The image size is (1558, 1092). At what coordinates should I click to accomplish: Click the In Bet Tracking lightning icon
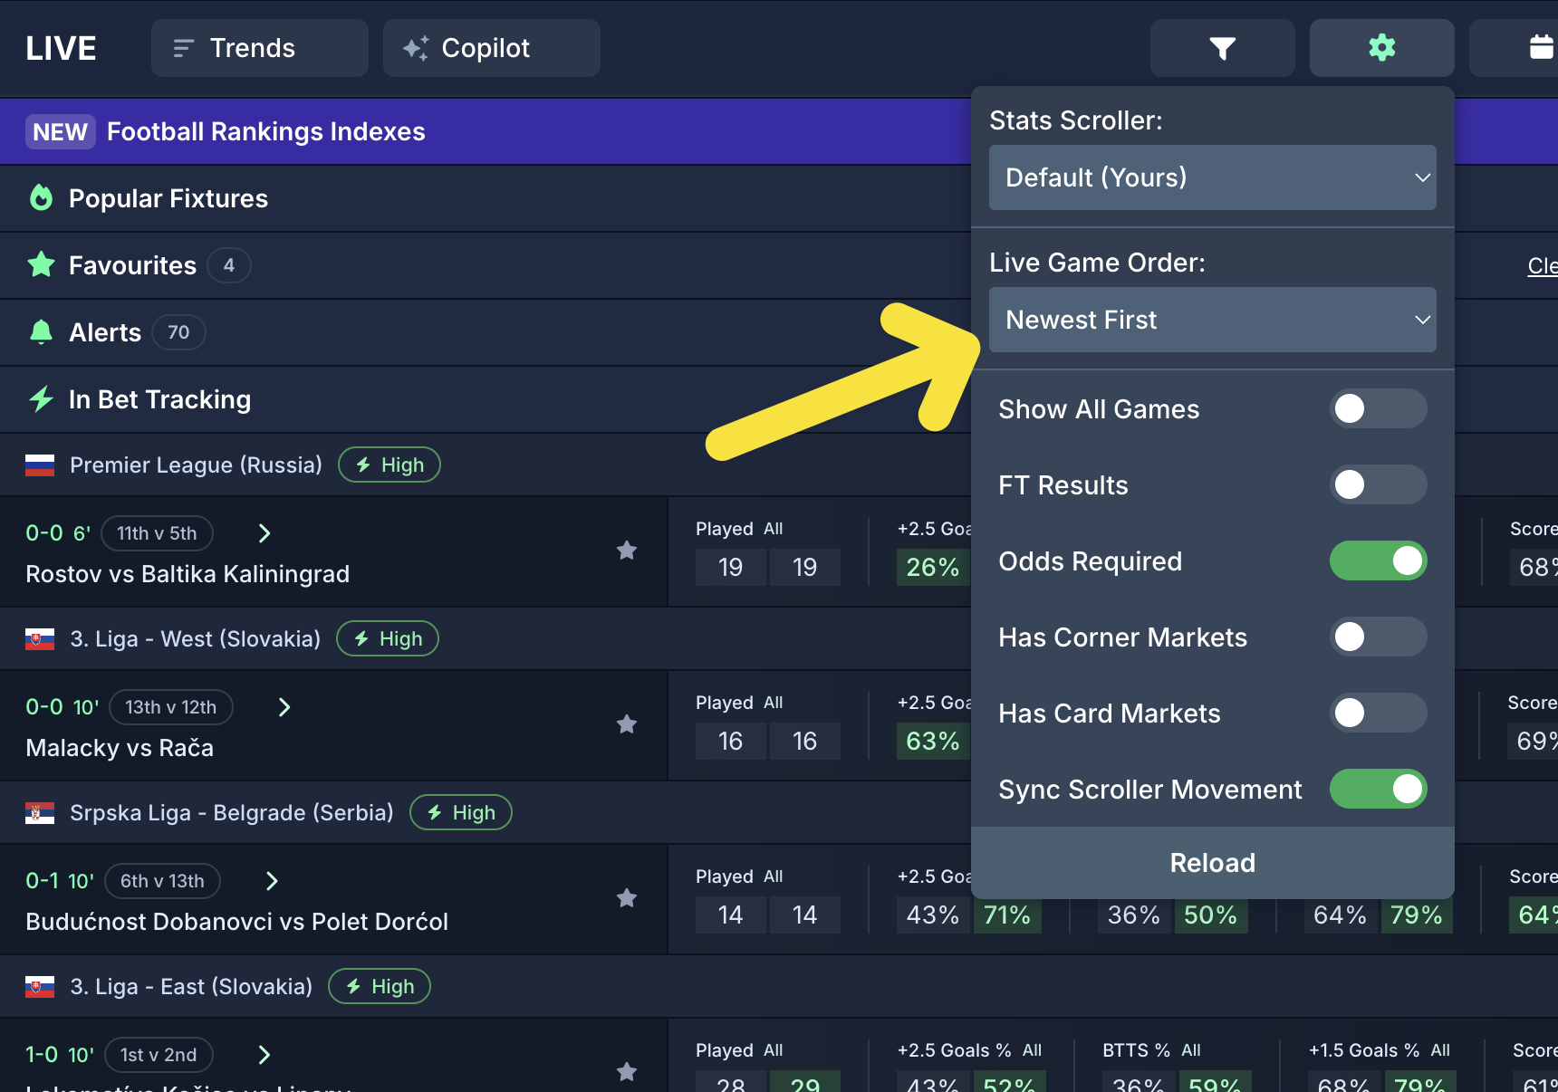(41, 399)
